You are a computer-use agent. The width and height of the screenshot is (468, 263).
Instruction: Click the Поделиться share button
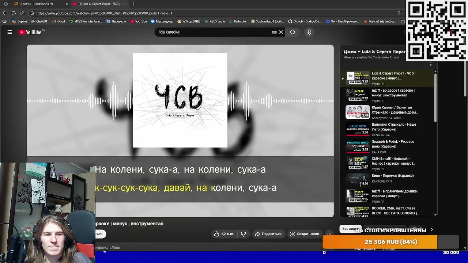tap(268, 234)
